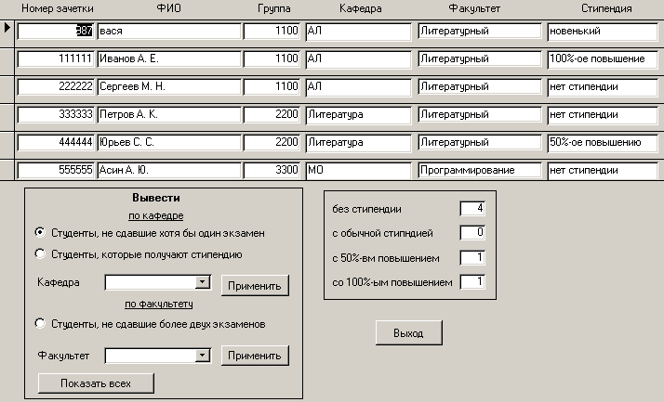
Task: Click the 'Юрьев С. С.' name field
Action: coord(169,142)
